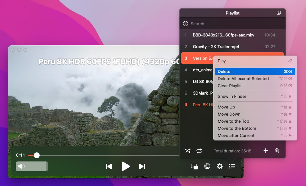
Task: Toggle shuffle playback mode
Action: pos(188,150)
